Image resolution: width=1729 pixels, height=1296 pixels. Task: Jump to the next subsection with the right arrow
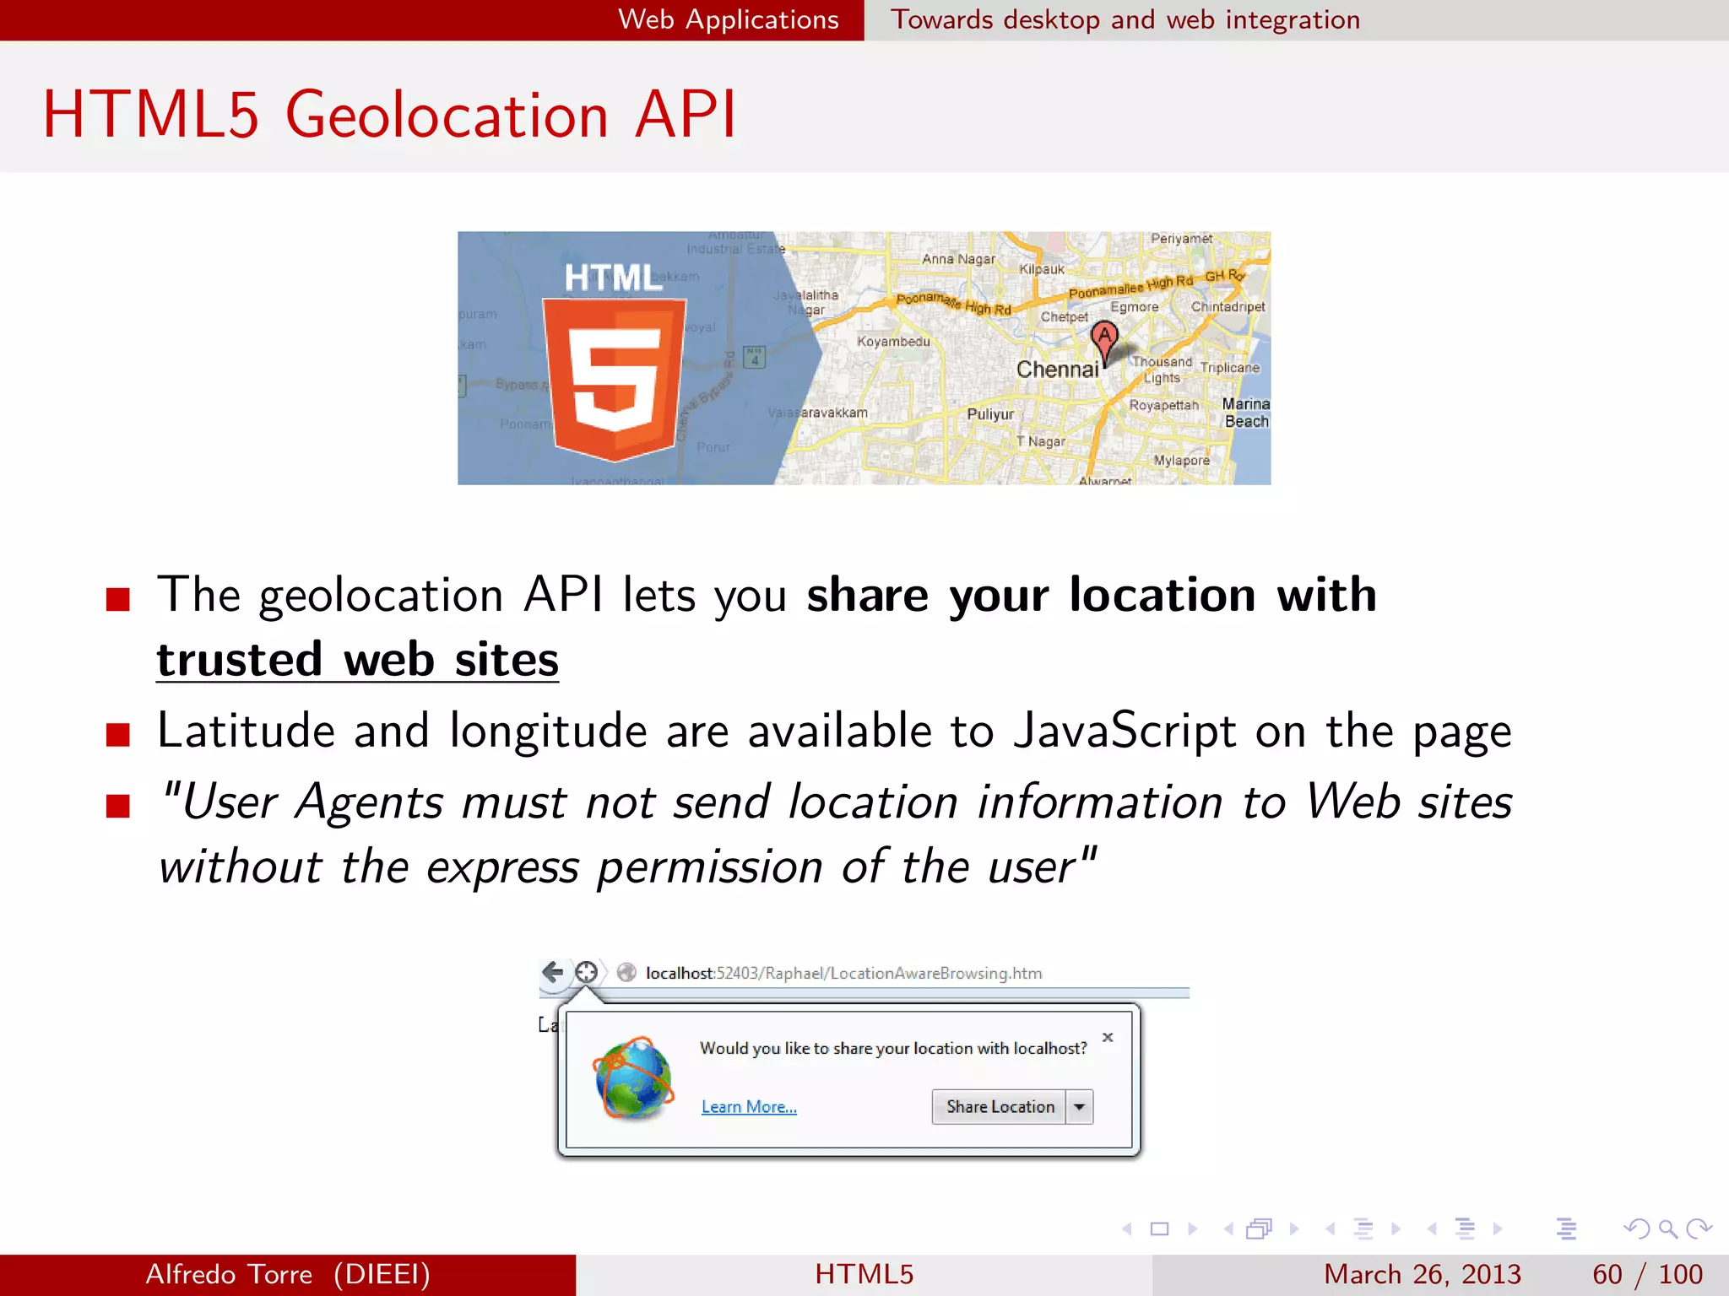coord(1396,1229)
